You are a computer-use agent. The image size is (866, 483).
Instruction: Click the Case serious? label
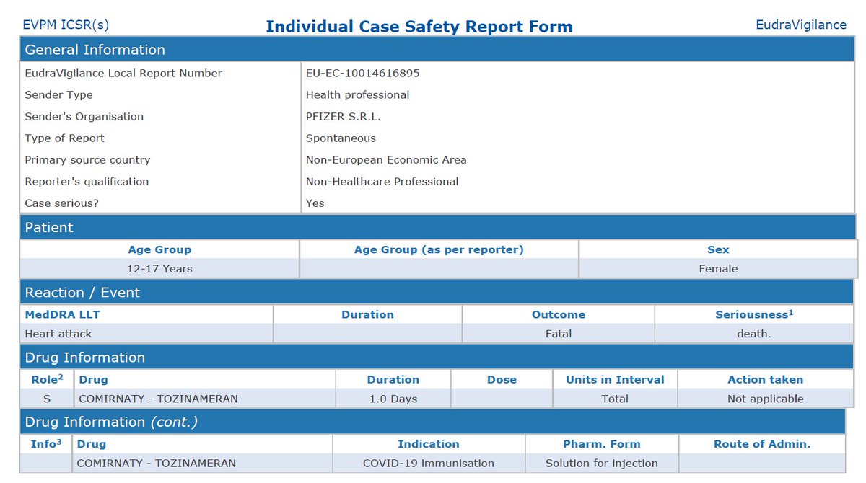click(61, 203)
